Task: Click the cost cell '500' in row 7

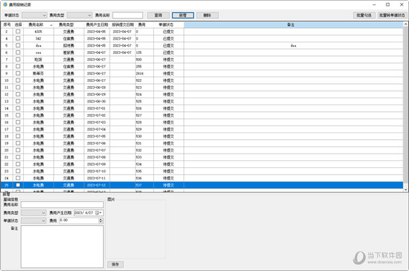Action: pyautogui.click(x=145, y=59)
